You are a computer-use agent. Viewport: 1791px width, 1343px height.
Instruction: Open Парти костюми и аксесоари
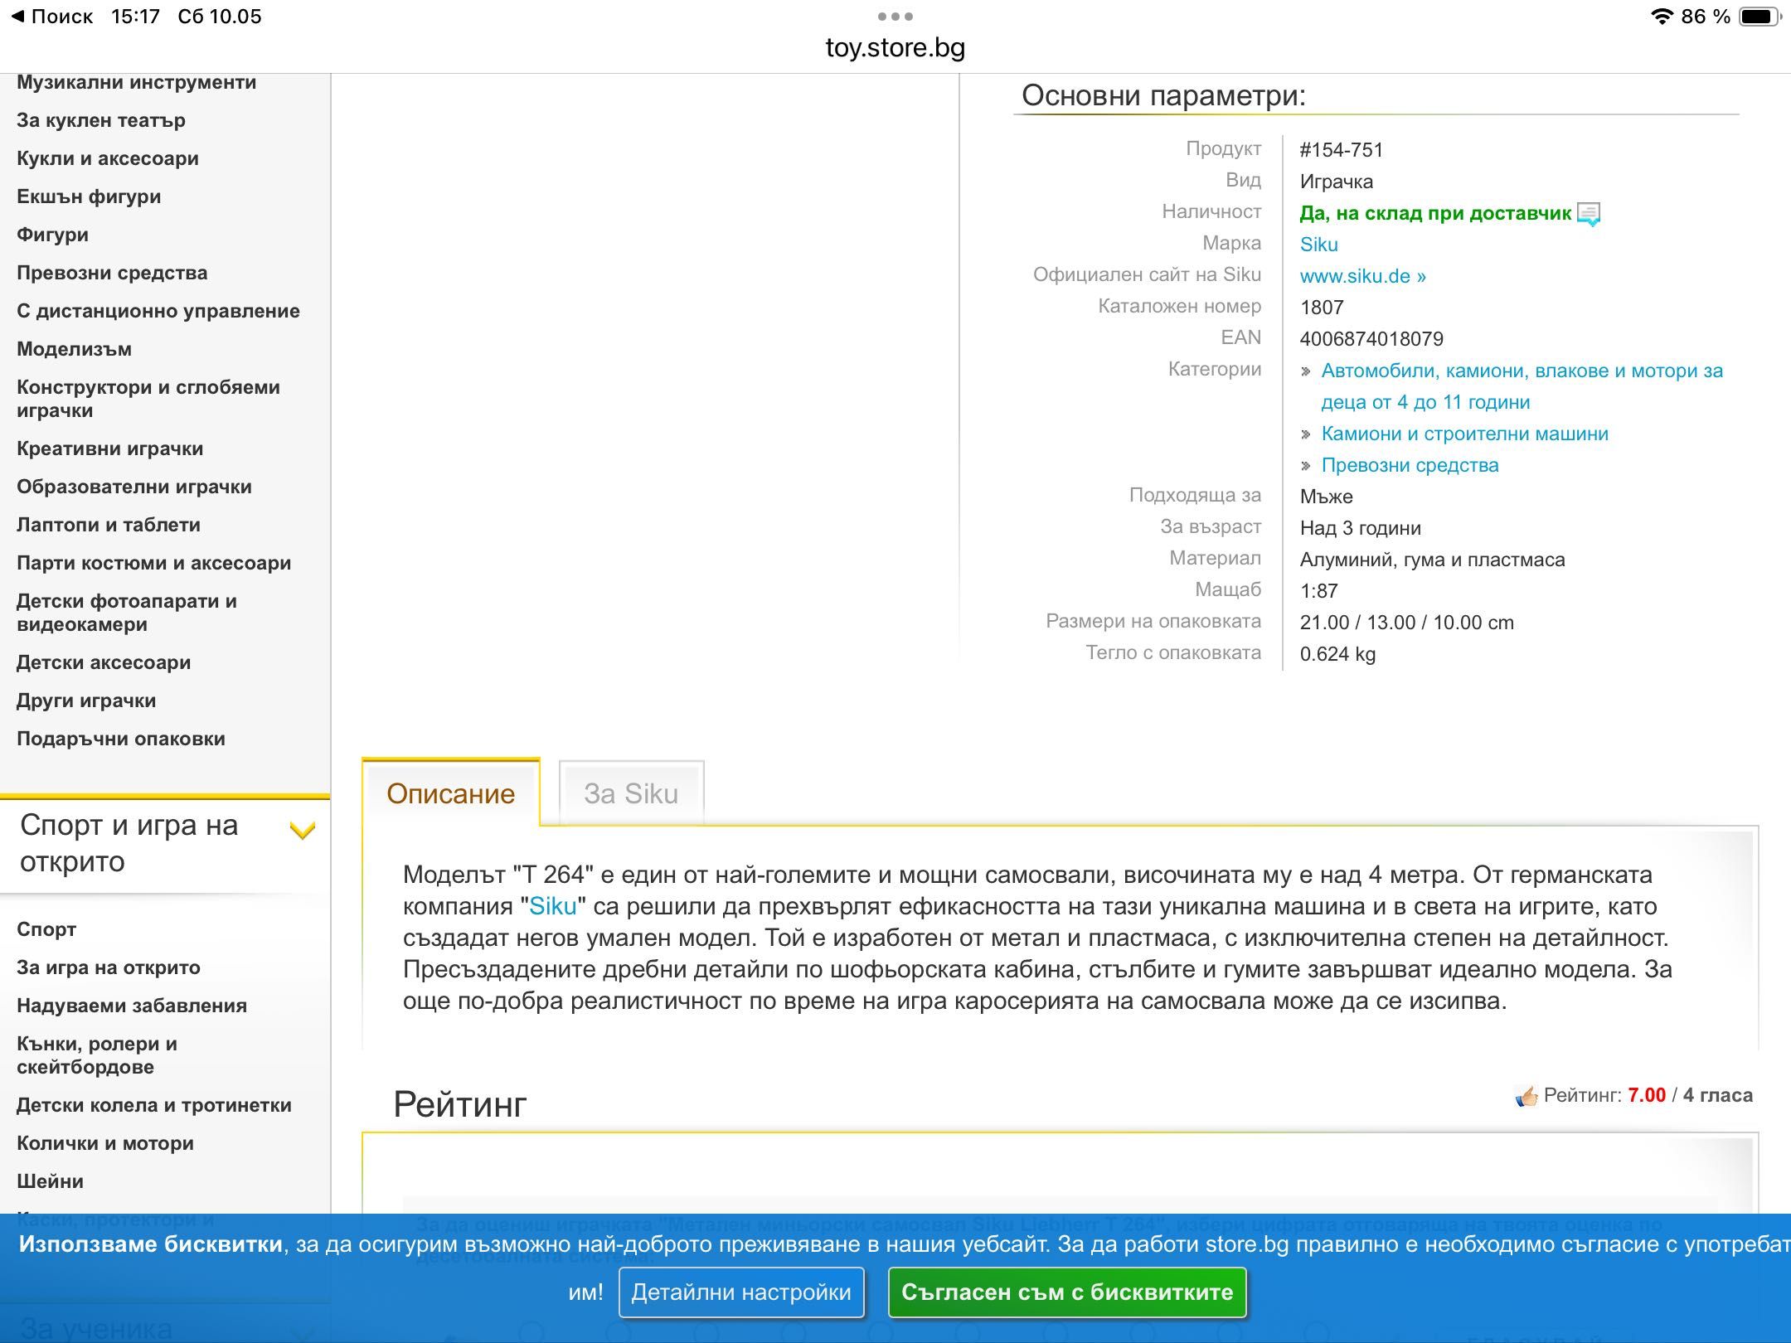[153, 563]
